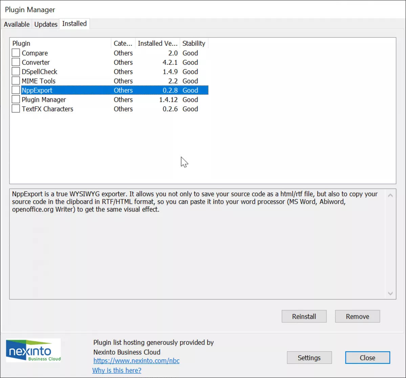
Task: Click version 4.2.1 in Converter row
Action: [x=170, y=62]
